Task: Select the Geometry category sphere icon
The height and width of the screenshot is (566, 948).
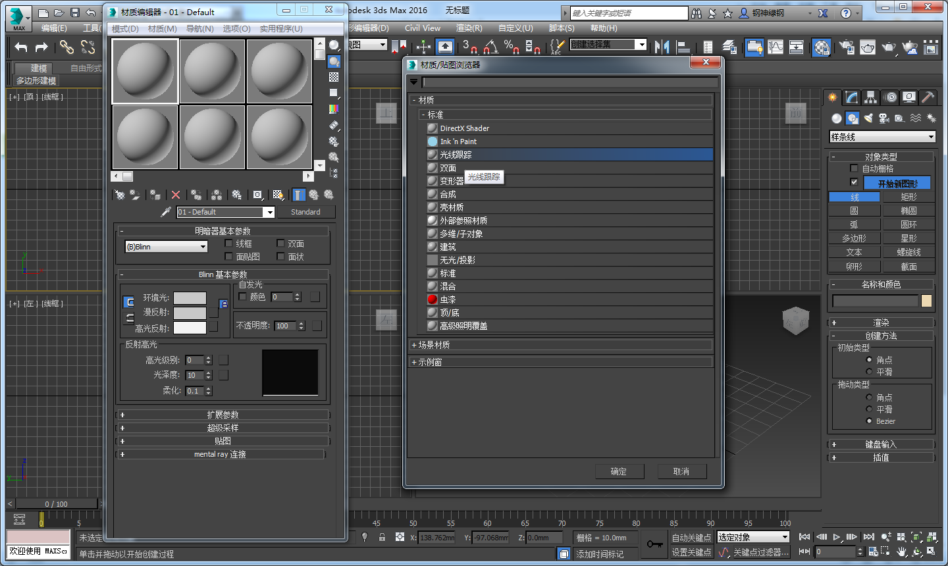Action: 836,118
